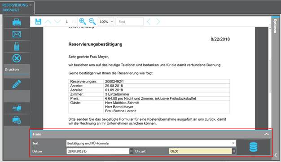Select the Drucken section label
Screen dimensions: 281x162
12,70
